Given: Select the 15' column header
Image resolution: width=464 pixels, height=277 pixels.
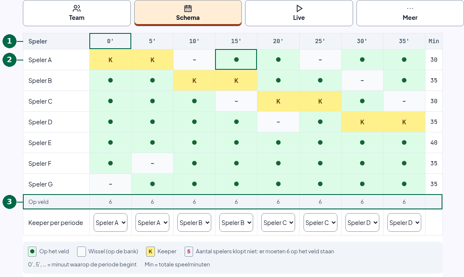Looking at the screenshot, I should pyautogui.click(x=236, y=41).
